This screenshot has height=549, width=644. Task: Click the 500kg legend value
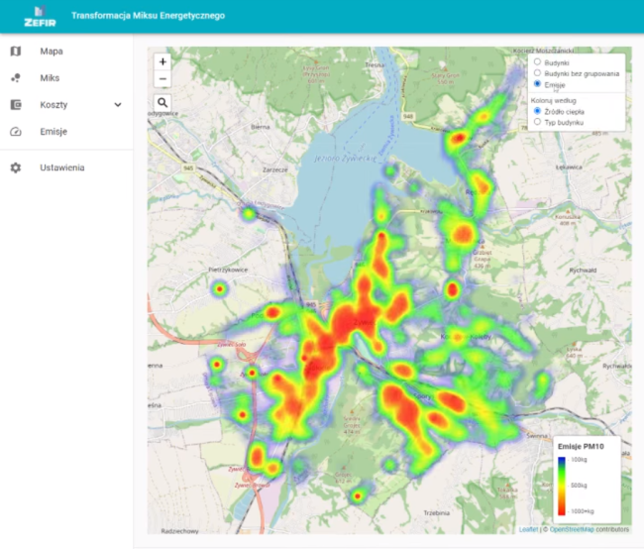pyautogui.click(x=579, y=486)
